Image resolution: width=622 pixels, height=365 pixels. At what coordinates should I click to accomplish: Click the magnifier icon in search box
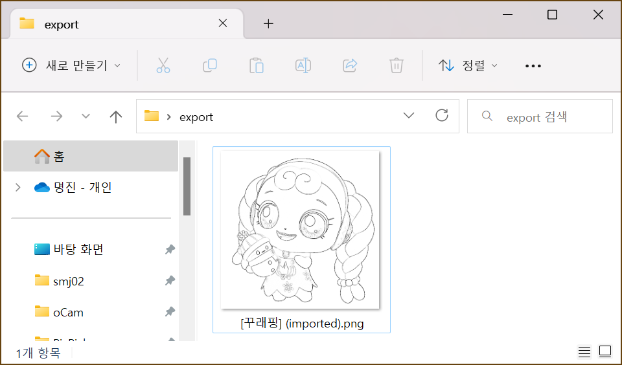pos(487,116)
